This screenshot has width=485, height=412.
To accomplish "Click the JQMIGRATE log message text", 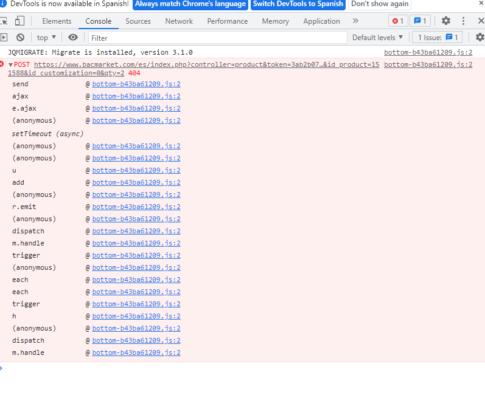I will [x=100, y=52].
